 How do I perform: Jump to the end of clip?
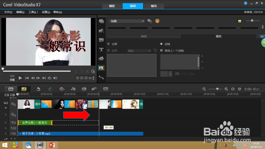[44, 78]
